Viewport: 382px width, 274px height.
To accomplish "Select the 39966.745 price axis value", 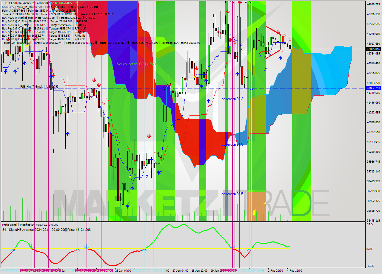I will tap(373, 161).
